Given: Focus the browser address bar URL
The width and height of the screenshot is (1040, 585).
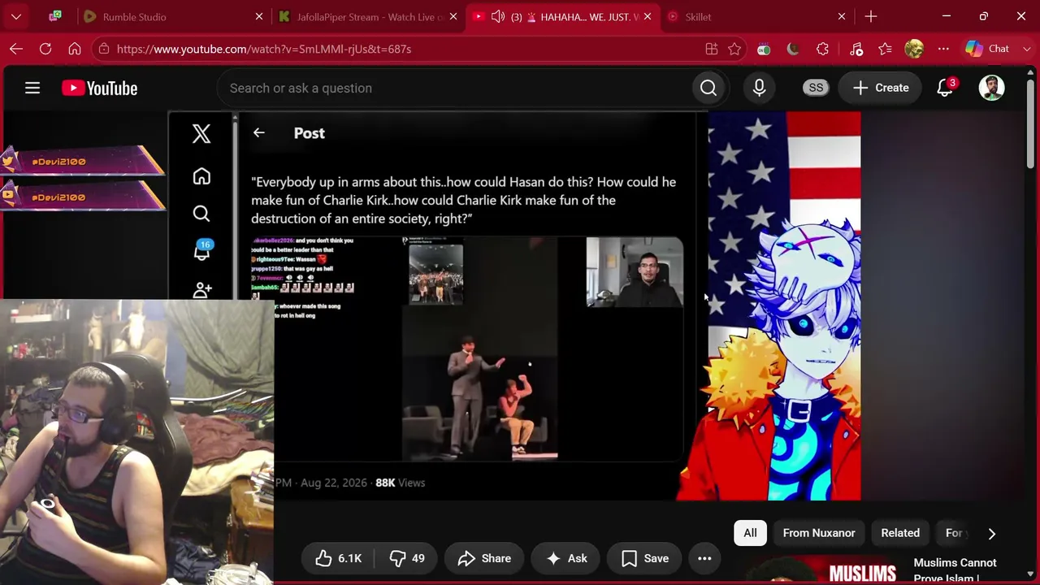Looking at the screenshot, I should point(263,49).
